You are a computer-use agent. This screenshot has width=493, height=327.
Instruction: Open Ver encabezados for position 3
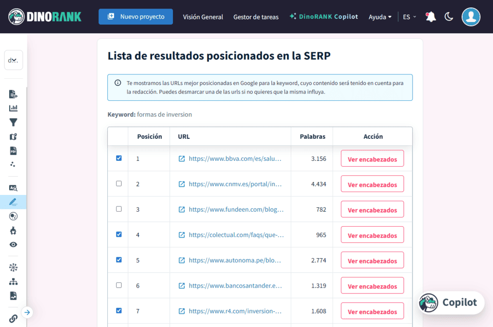[x=372, y=209]
